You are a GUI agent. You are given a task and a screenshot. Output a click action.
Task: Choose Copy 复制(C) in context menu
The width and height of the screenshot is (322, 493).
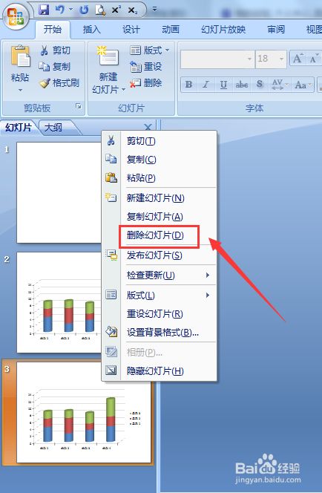159,160
